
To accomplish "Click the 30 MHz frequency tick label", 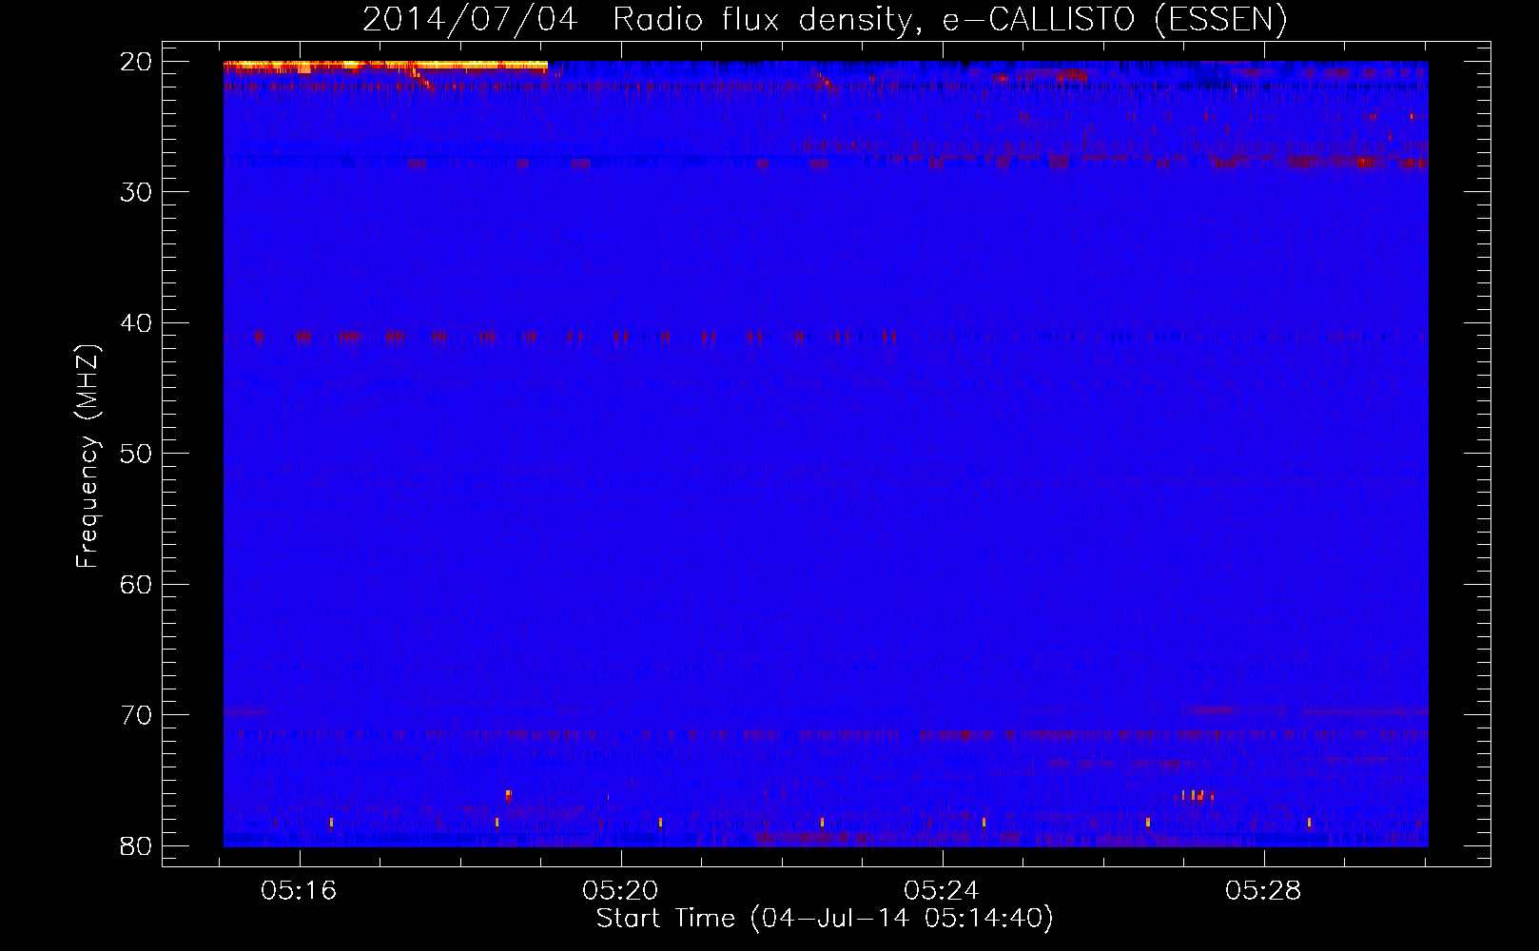I will [136, 192].
